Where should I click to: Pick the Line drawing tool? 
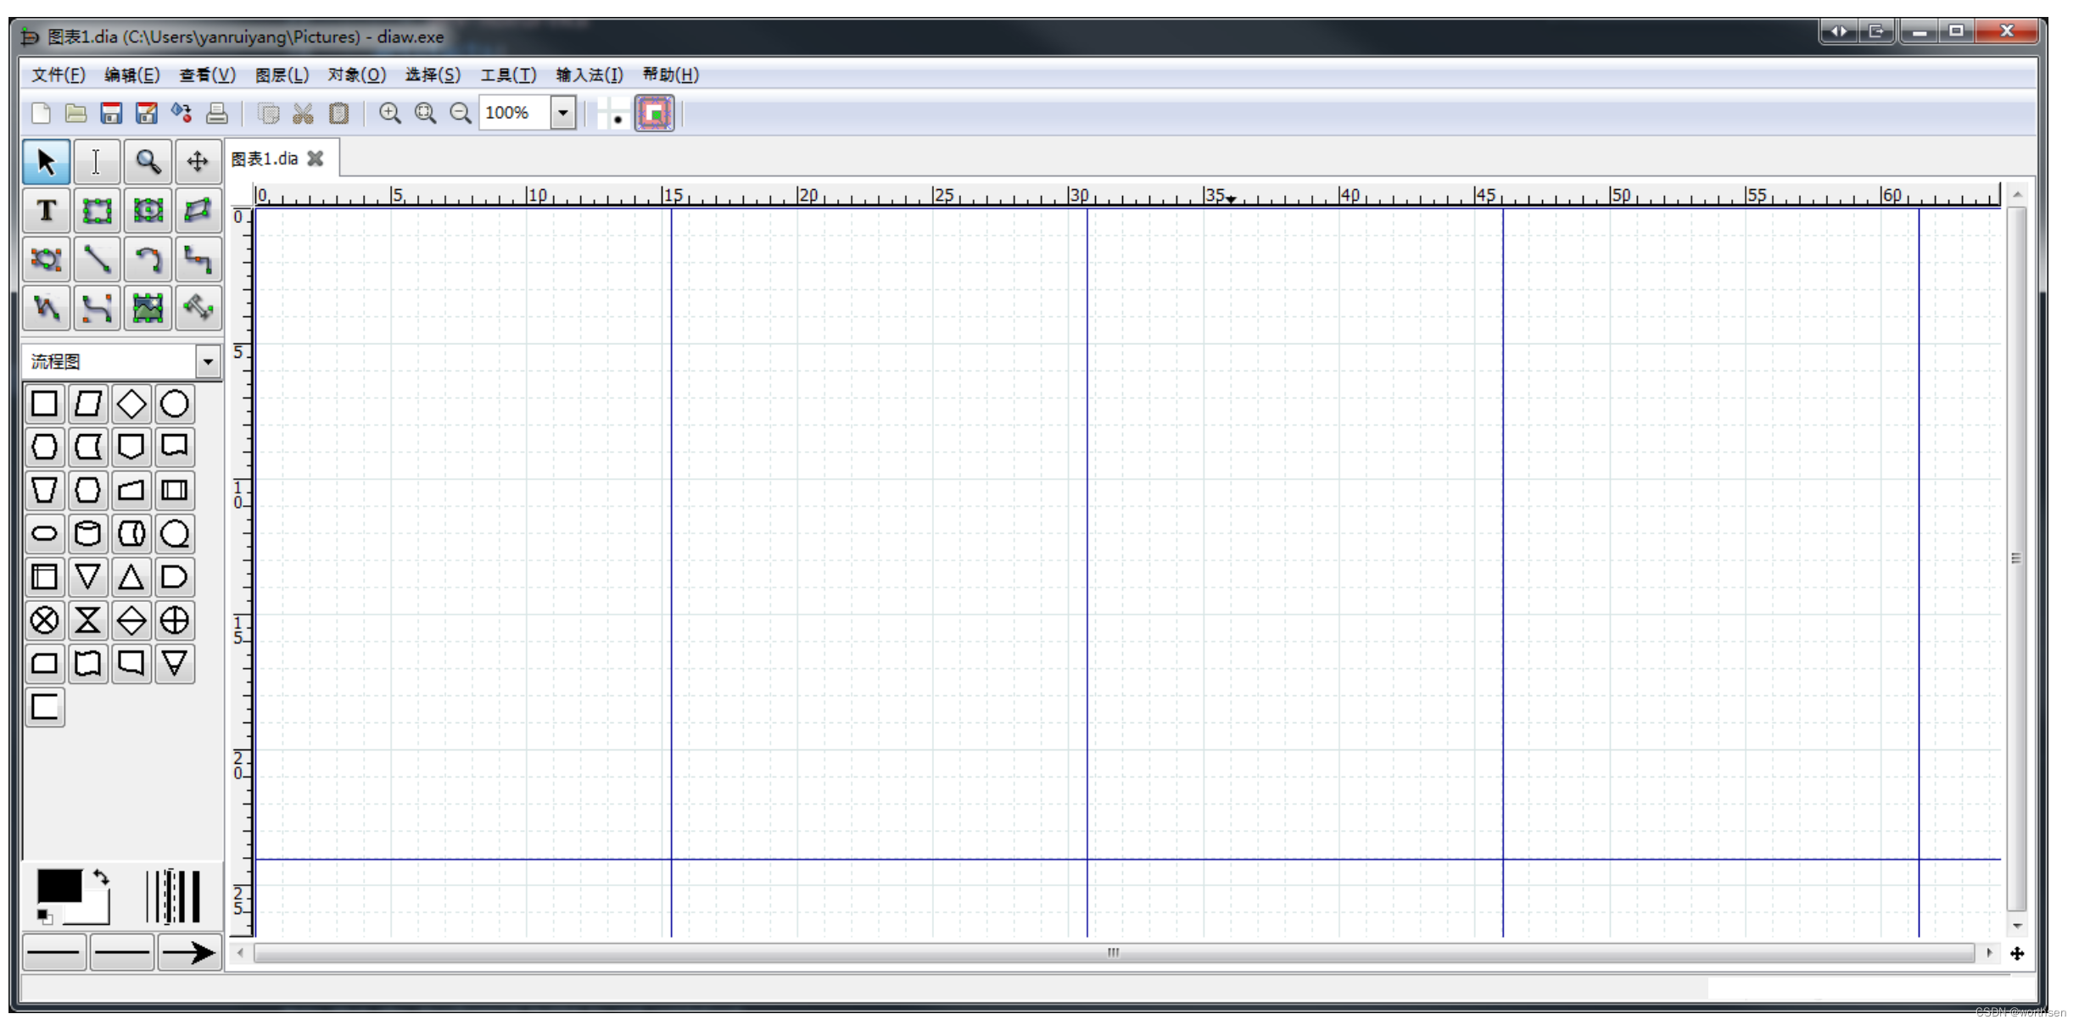[x=97, y=259]
